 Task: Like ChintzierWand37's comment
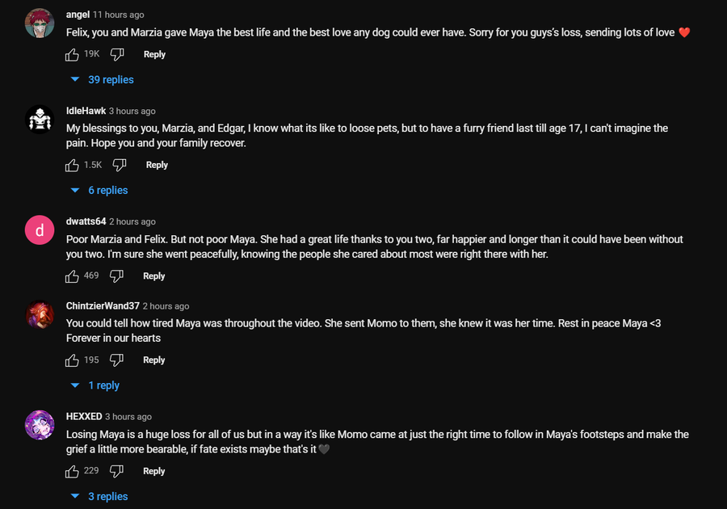(73, 360)
